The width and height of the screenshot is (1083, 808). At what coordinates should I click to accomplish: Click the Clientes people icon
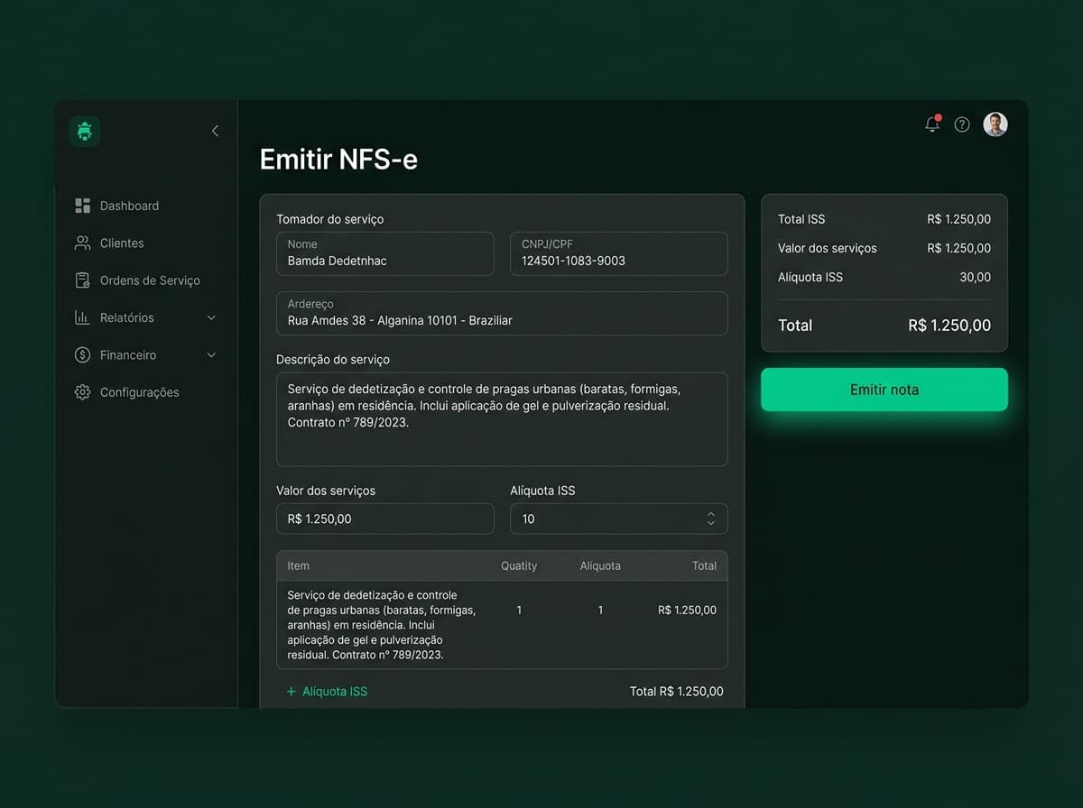[82, 243]
